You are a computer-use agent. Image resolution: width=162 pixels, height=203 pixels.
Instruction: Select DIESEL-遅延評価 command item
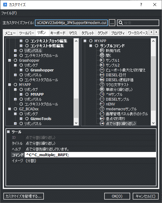[120, 80]
